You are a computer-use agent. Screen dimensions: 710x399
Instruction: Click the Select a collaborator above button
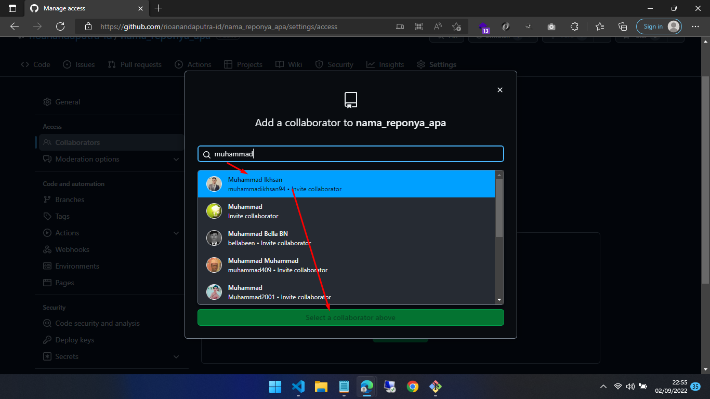[351, 317]
